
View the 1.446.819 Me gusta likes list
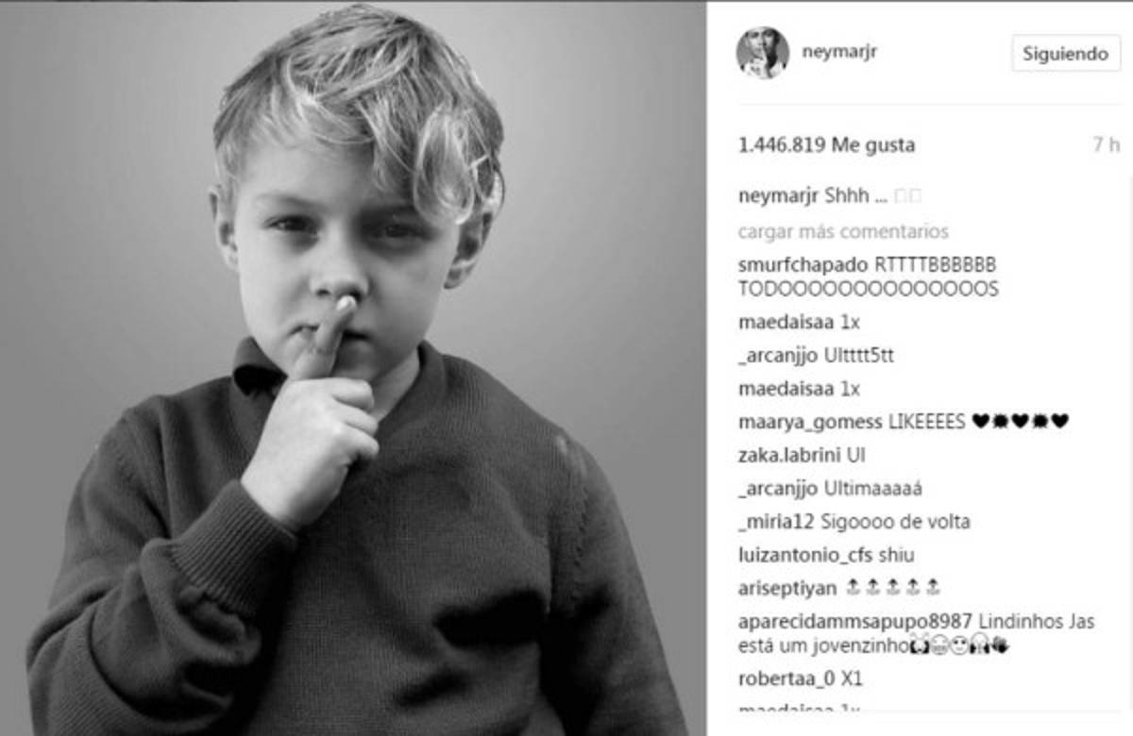(826, 145)
